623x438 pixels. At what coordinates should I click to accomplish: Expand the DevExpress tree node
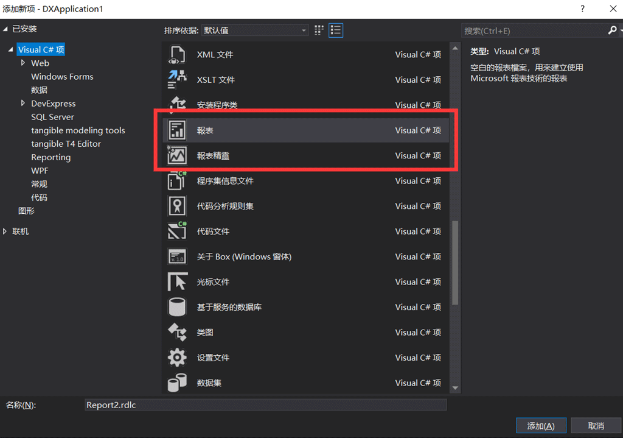tap(23, 103)
